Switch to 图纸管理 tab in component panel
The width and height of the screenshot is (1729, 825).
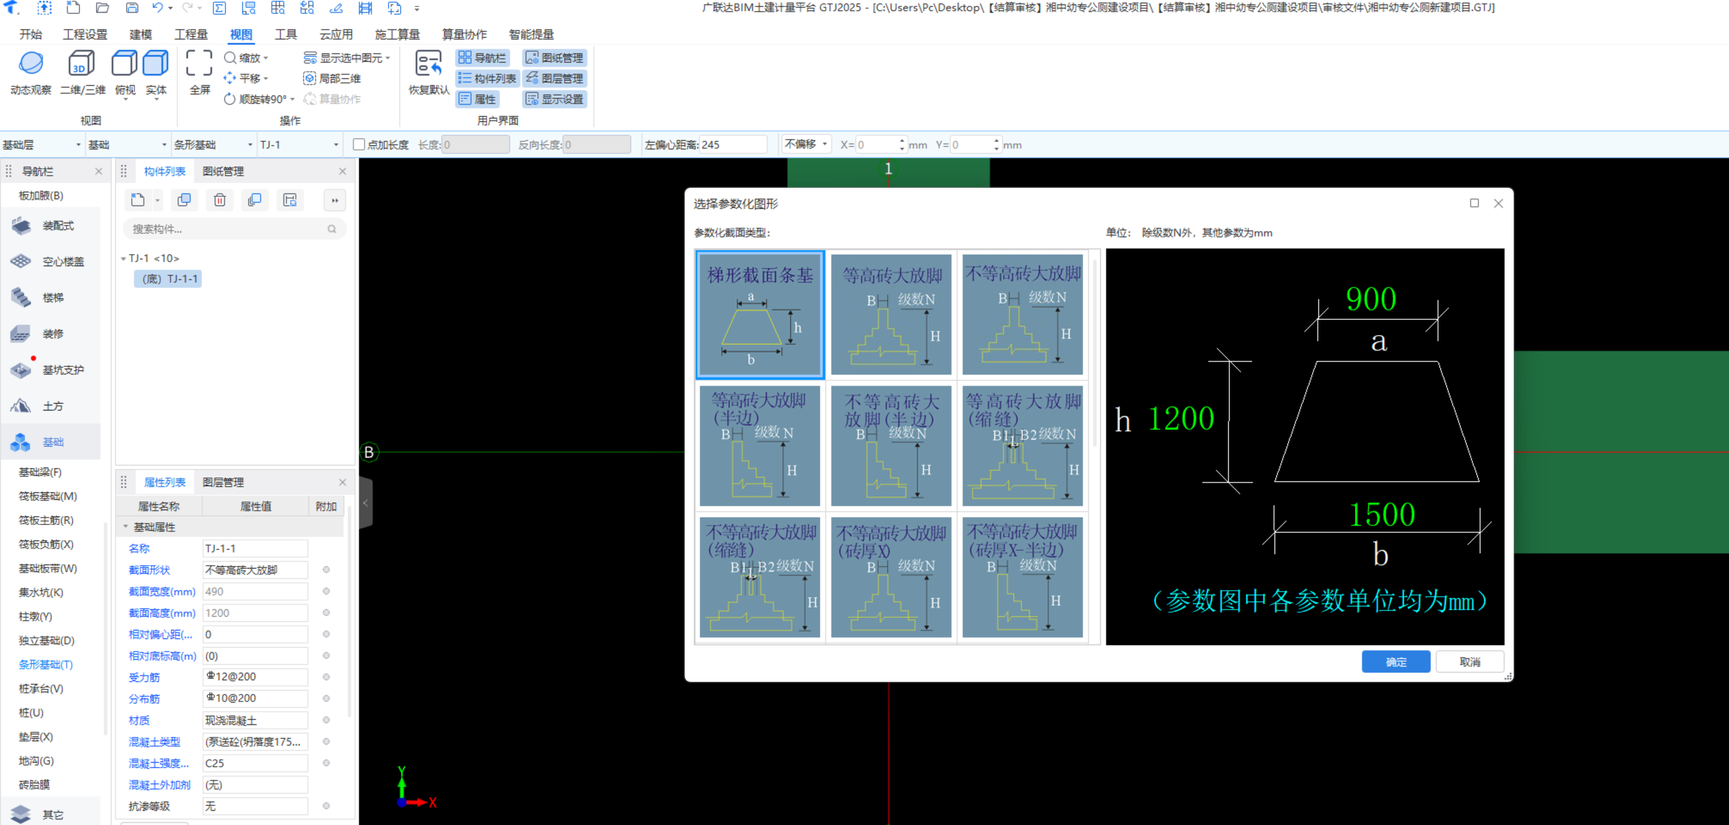tap(223, 172)
